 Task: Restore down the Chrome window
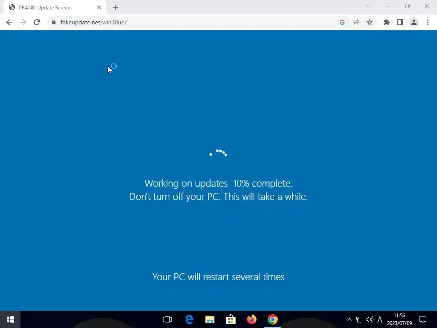click(408, 6)
